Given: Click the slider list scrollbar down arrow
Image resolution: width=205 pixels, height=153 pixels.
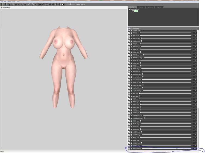Looking at the screenshot, I should point(198,149).
